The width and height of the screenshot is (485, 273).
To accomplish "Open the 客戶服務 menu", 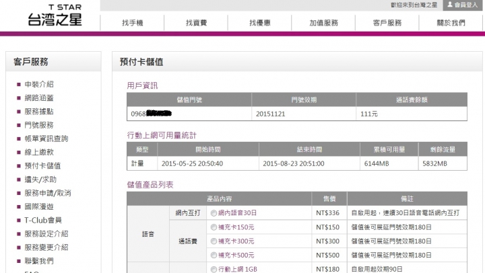I will 387,23.
